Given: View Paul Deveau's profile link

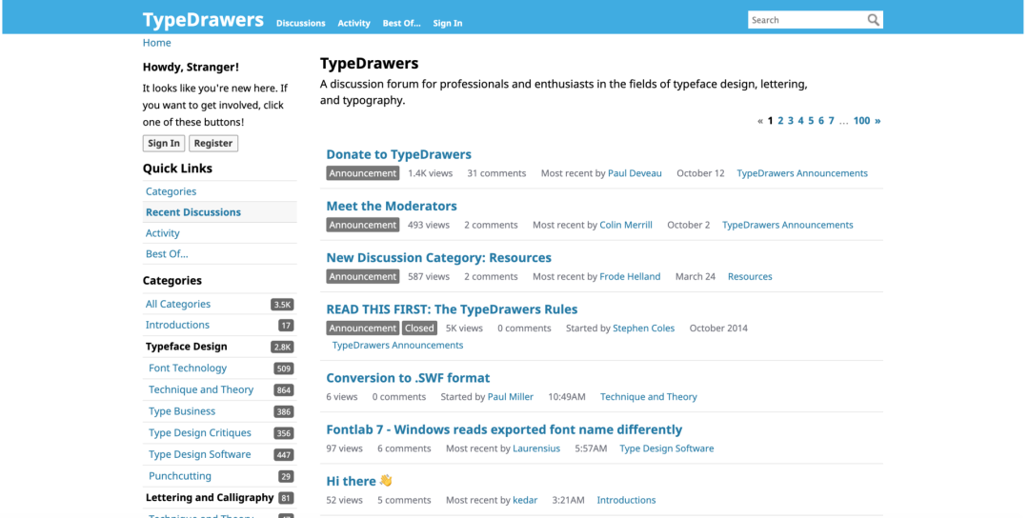Looking at the screenshot, I should pyautogui.click(x=635, y=173).
